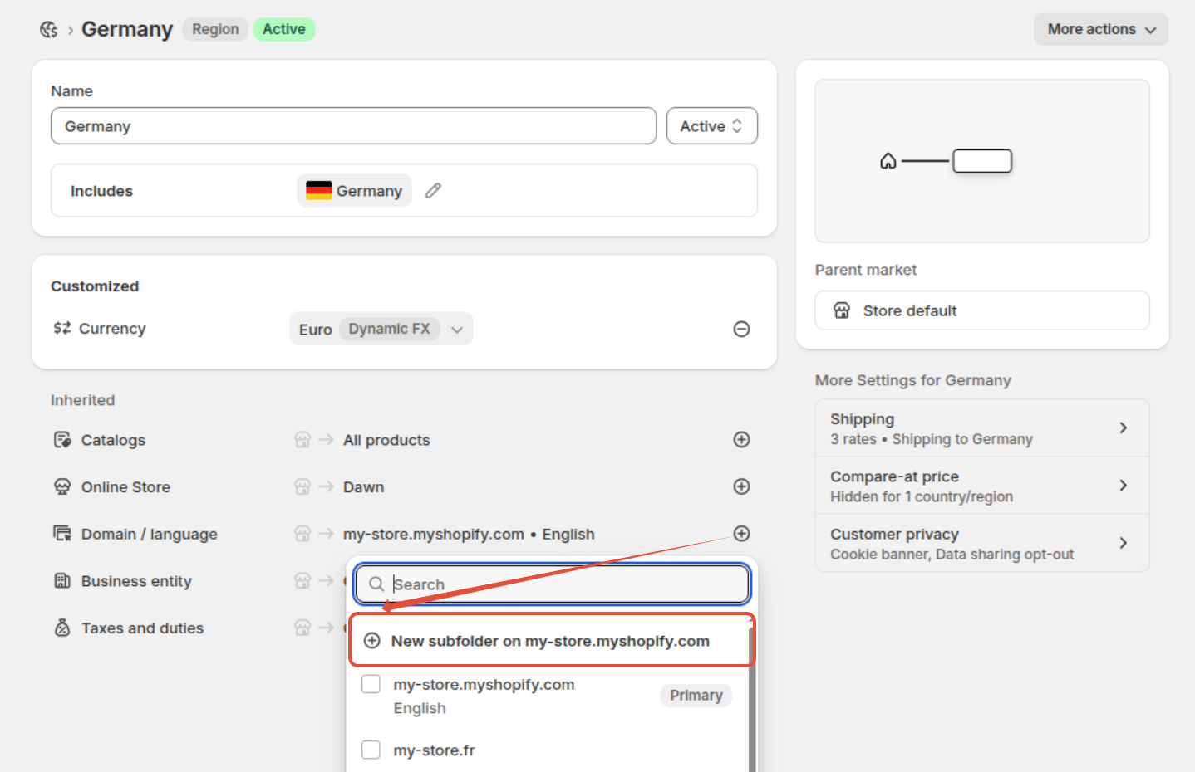Click the inherited store icon in Taxes row
Screen dimensions: 1195x772
(x=302, y=628)
